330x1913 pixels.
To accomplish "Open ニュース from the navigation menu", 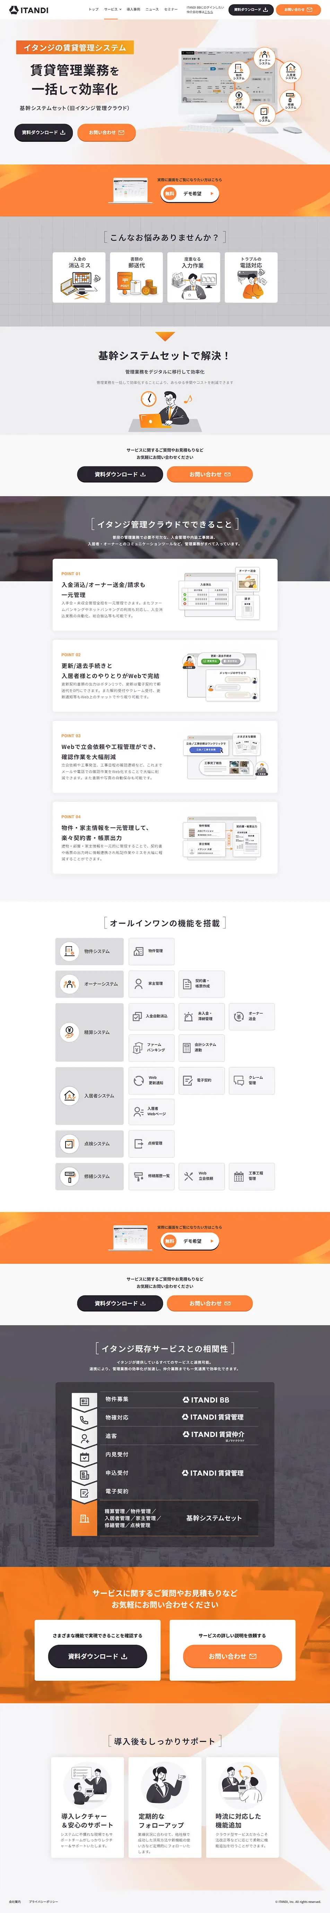I will pyautogui.click(x=152, y=10).
